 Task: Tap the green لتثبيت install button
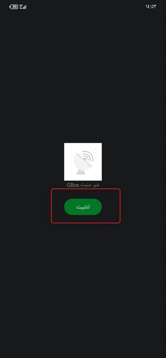click(x=83, y=207)
